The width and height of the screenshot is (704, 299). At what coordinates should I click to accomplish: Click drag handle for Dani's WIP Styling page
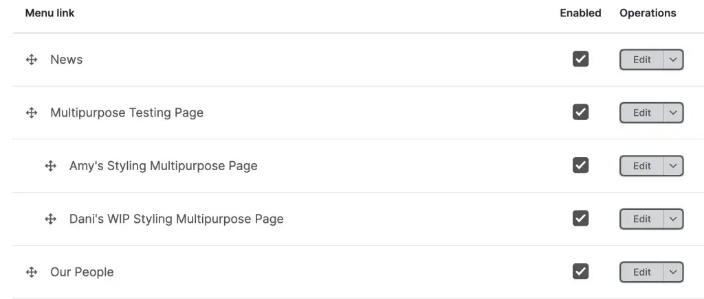point(50,219)
